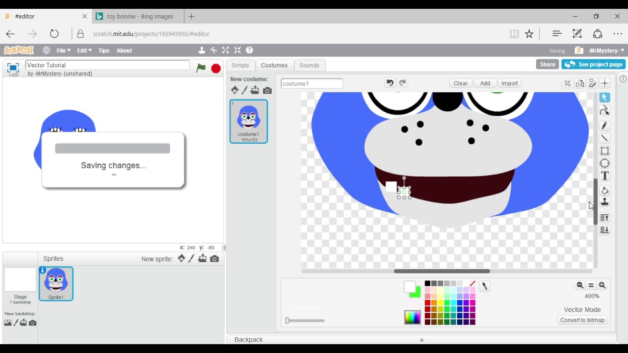Click Convert to bitmap
Viewport: 628px width, 353px height.
click(582, 320)
